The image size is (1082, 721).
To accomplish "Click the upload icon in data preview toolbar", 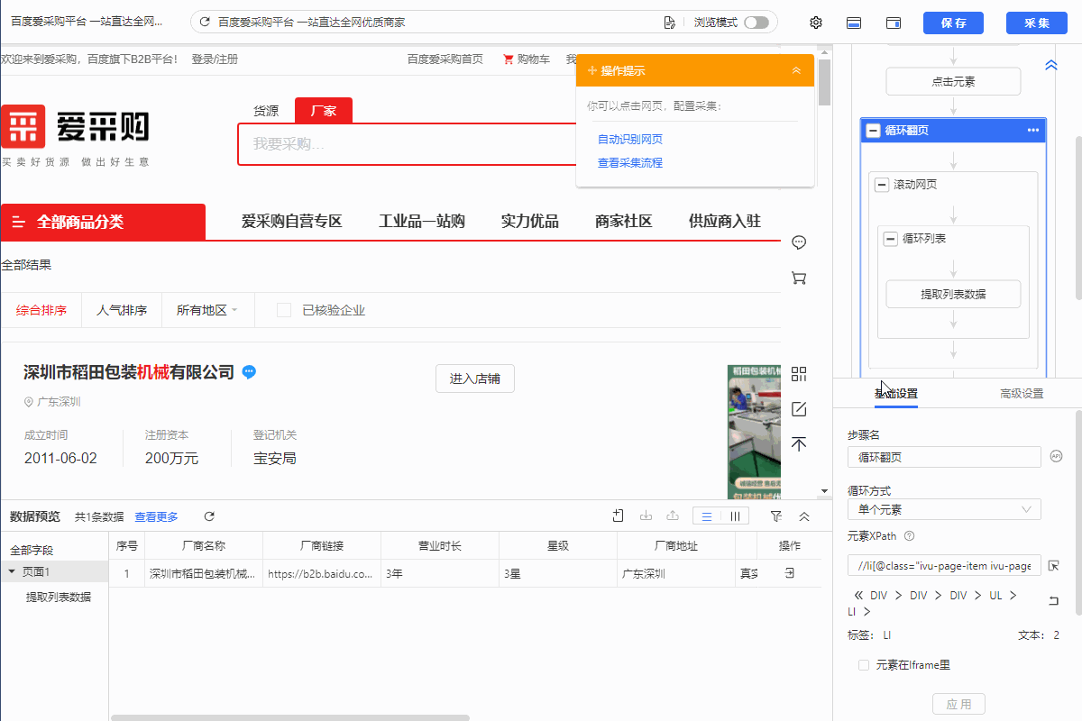I will [673, 516].
